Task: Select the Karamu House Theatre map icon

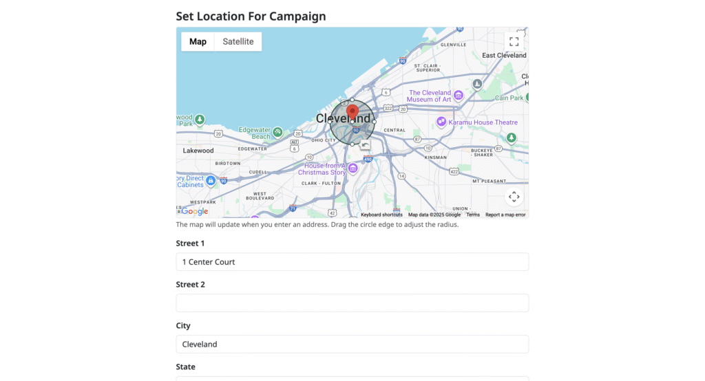Action: pyautogui.click(x=441, y=122)
